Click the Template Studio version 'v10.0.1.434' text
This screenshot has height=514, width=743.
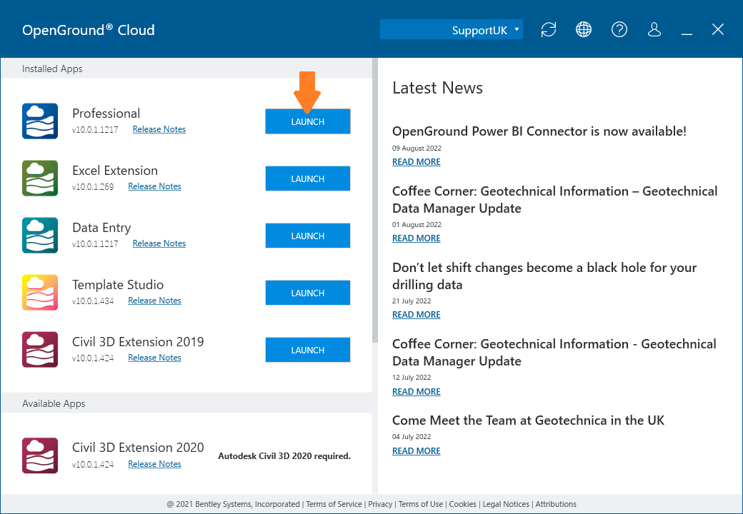coord(93,301)
